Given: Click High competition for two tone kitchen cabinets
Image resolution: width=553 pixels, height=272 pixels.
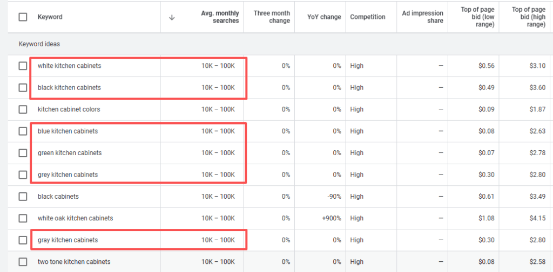Looking at the screenshot, I should pos(356,262).
